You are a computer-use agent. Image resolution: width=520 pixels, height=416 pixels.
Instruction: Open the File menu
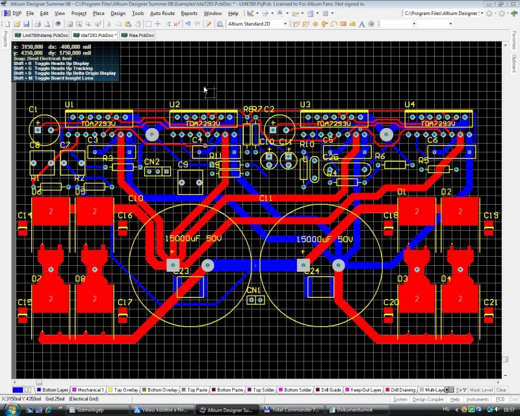(30, 14)
